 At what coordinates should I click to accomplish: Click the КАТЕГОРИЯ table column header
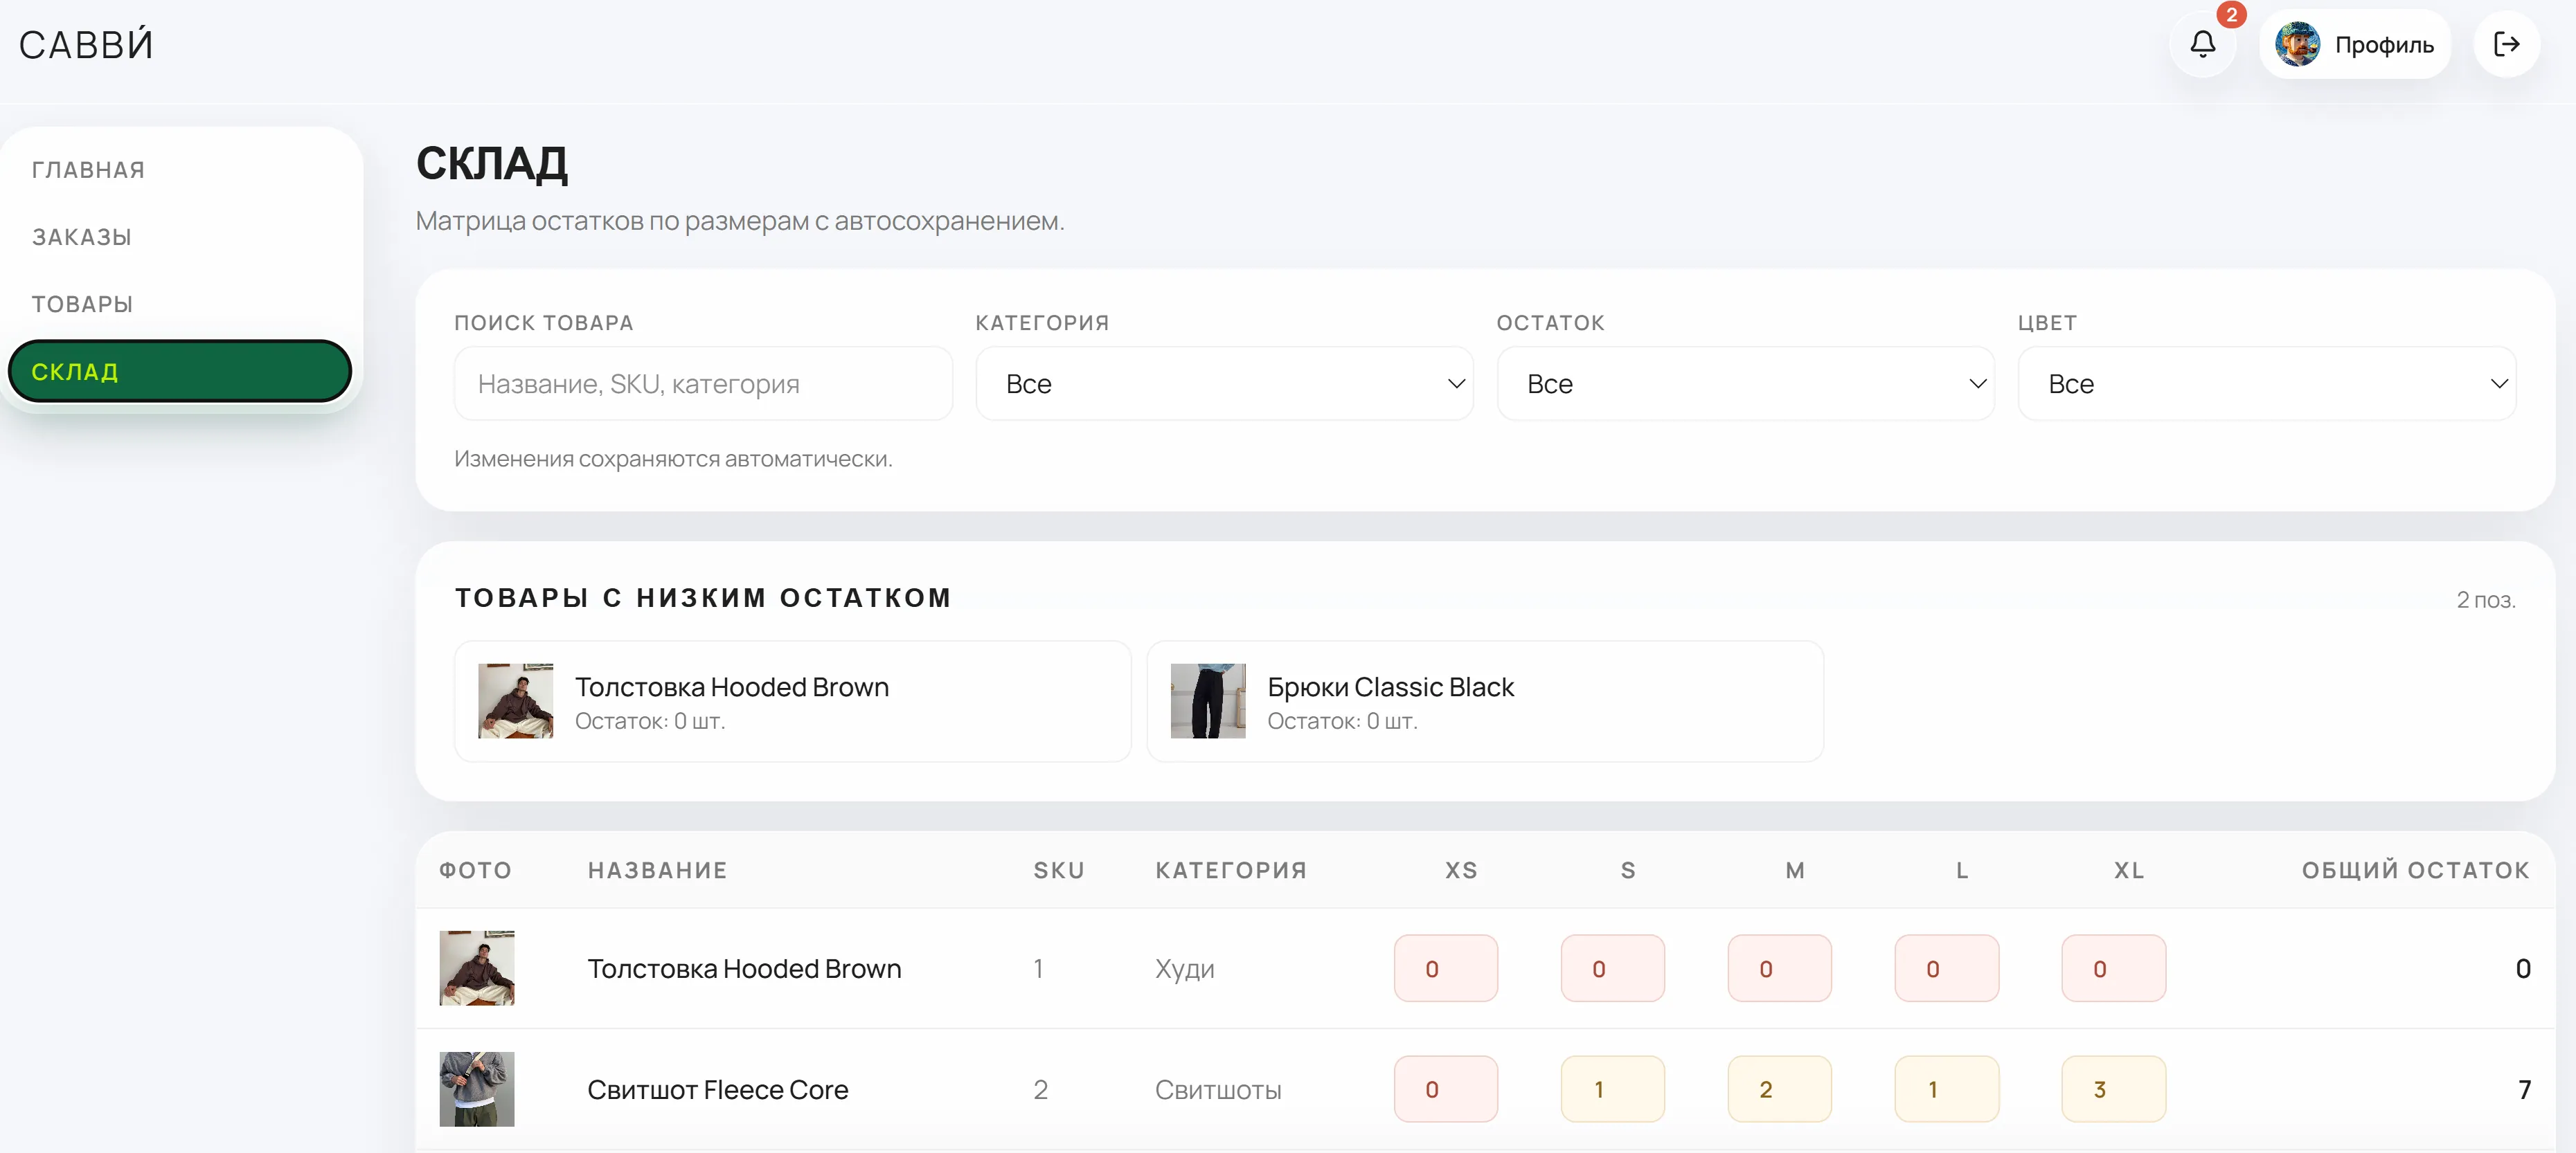tap(1231, 870)
